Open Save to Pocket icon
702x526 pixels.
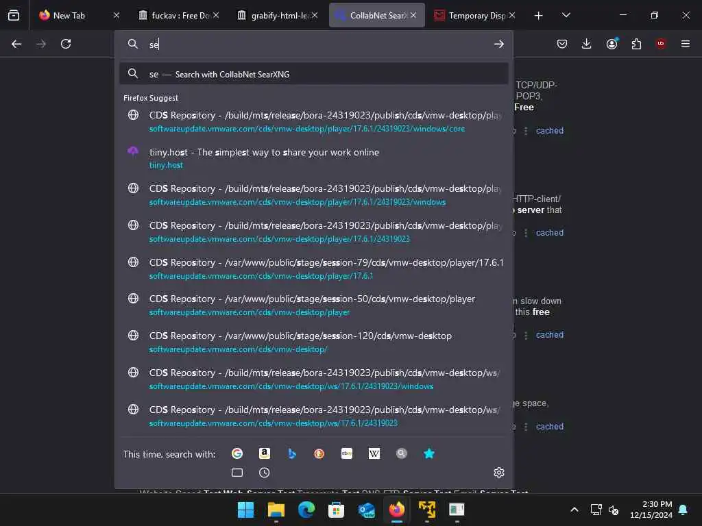pyautogui.click(x=562, y=44)
